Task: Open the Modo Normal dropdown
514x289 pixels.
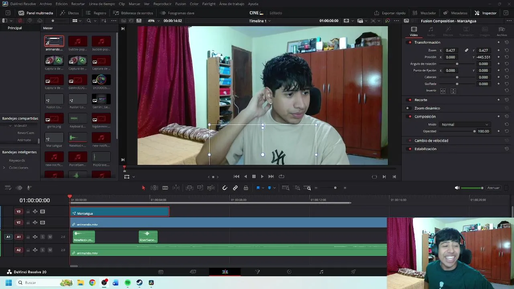Action: (x=464, y=124)
